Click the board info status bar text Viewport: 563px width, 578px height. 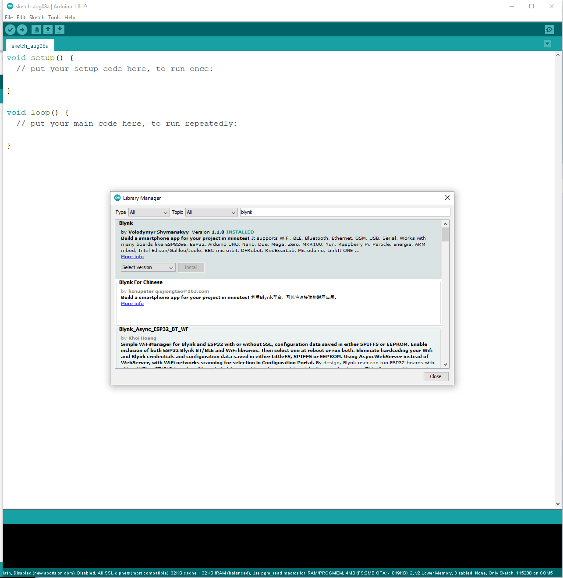click(278, 573)
